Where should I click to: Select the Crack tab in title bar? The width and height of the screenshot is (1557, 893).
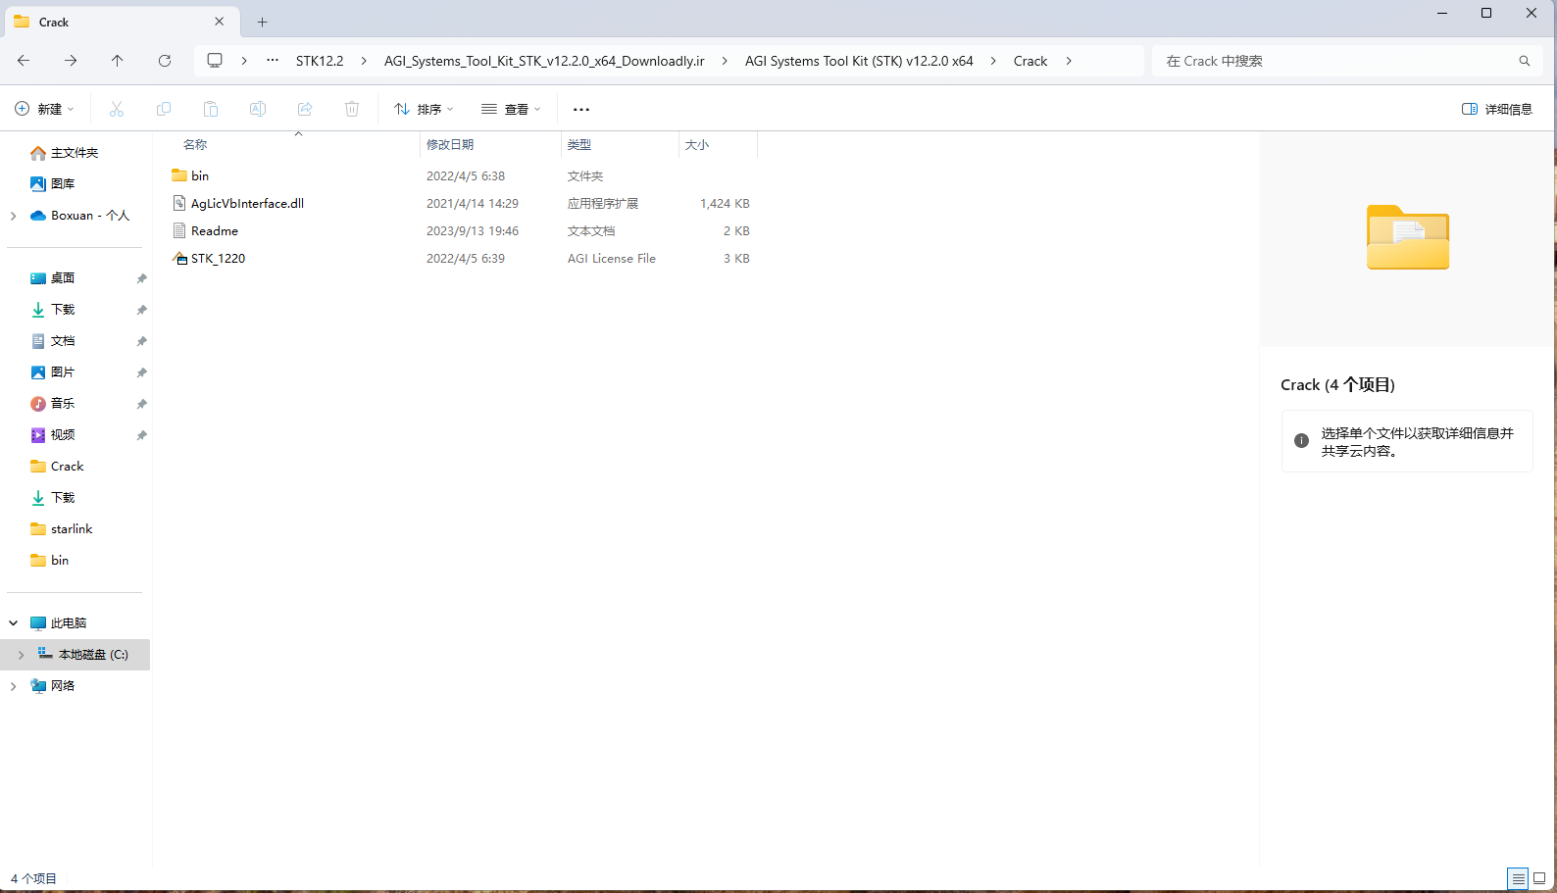tap(118, 22)
